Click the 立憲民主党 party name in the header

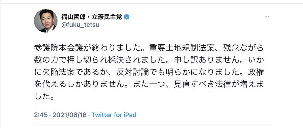107,17
